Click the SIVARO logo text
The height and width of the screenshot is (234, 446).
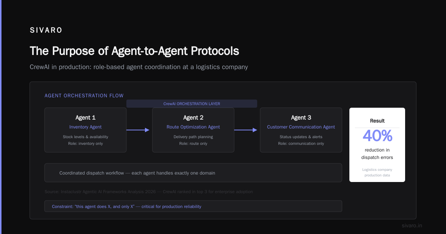coord(46,30)
